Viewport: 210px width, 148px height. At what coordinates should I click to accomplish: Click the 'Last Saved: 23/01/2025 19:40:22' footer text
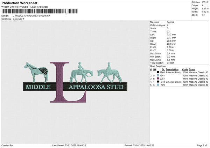tap(69, 145)
